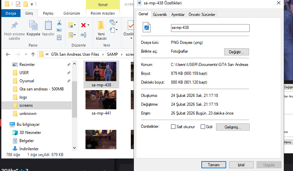The width and height of the screenshot is (293, 171).
Task: Toggle the Salt okunur checkbox
Action: point(173,126)
